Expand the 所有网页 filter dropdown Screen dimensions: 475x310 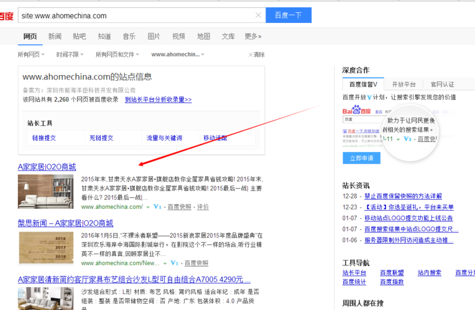point(31,55)
